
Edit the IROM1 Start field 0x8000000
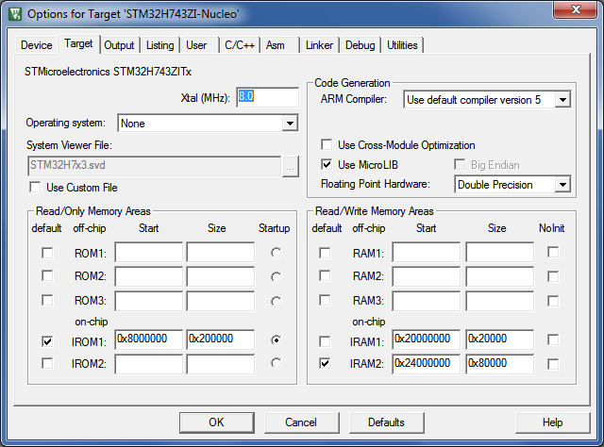[x=149, y=339]
